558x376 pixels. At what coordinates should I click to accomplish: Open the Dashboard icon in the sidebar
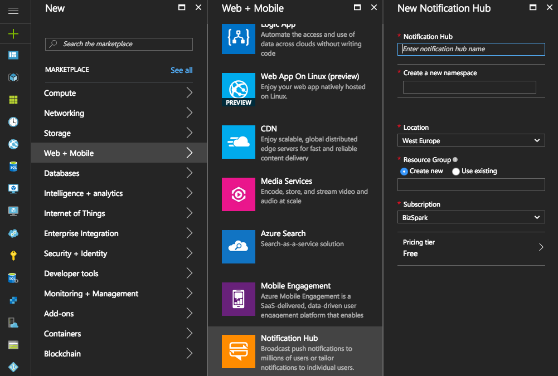[13, 55]
